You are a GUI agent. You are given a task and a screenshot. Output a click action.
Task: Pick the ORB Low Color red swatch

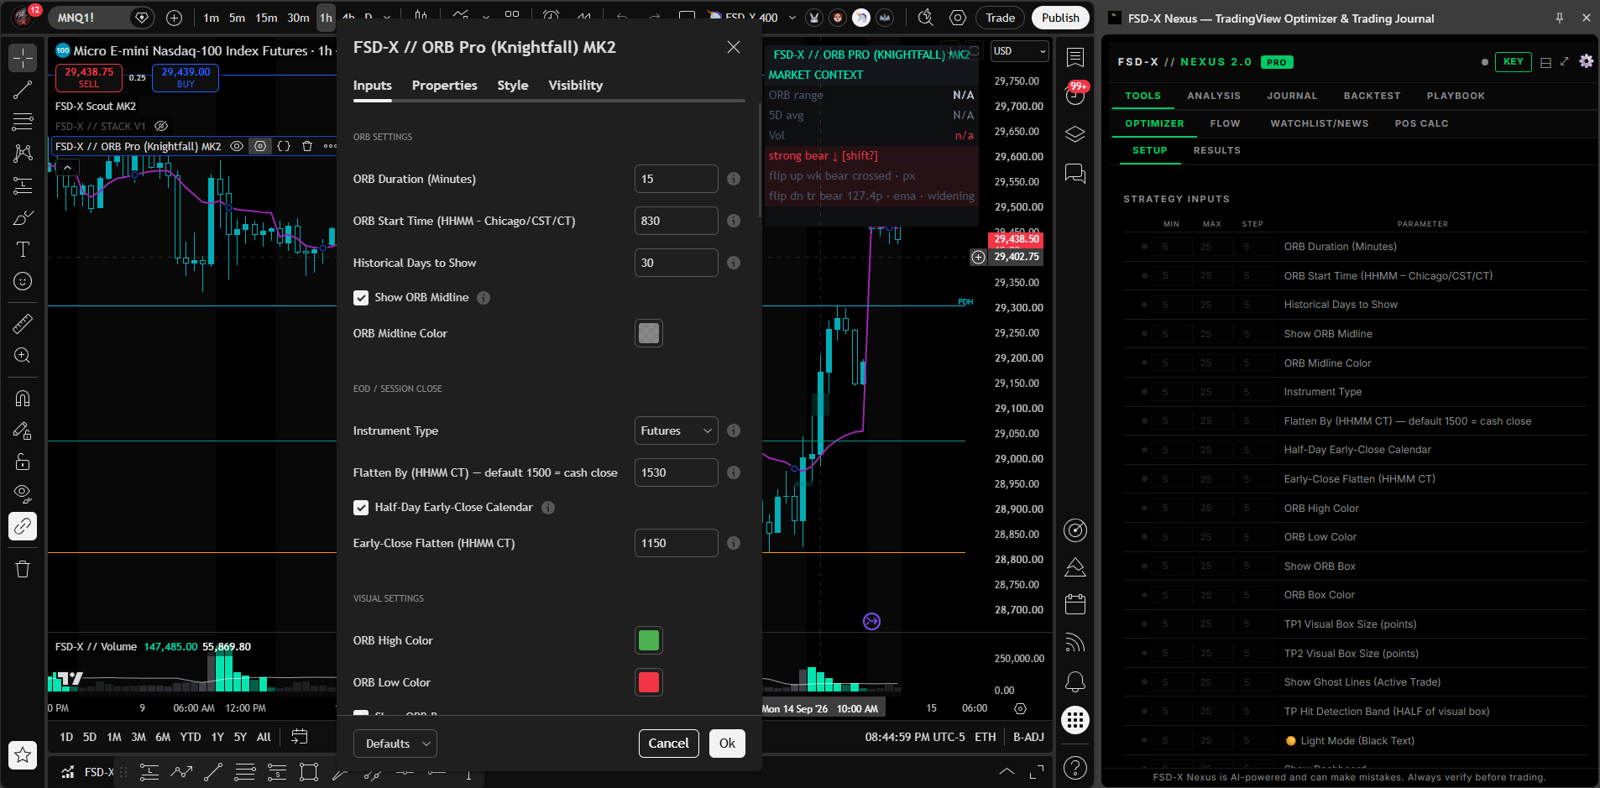click(649, 682)
